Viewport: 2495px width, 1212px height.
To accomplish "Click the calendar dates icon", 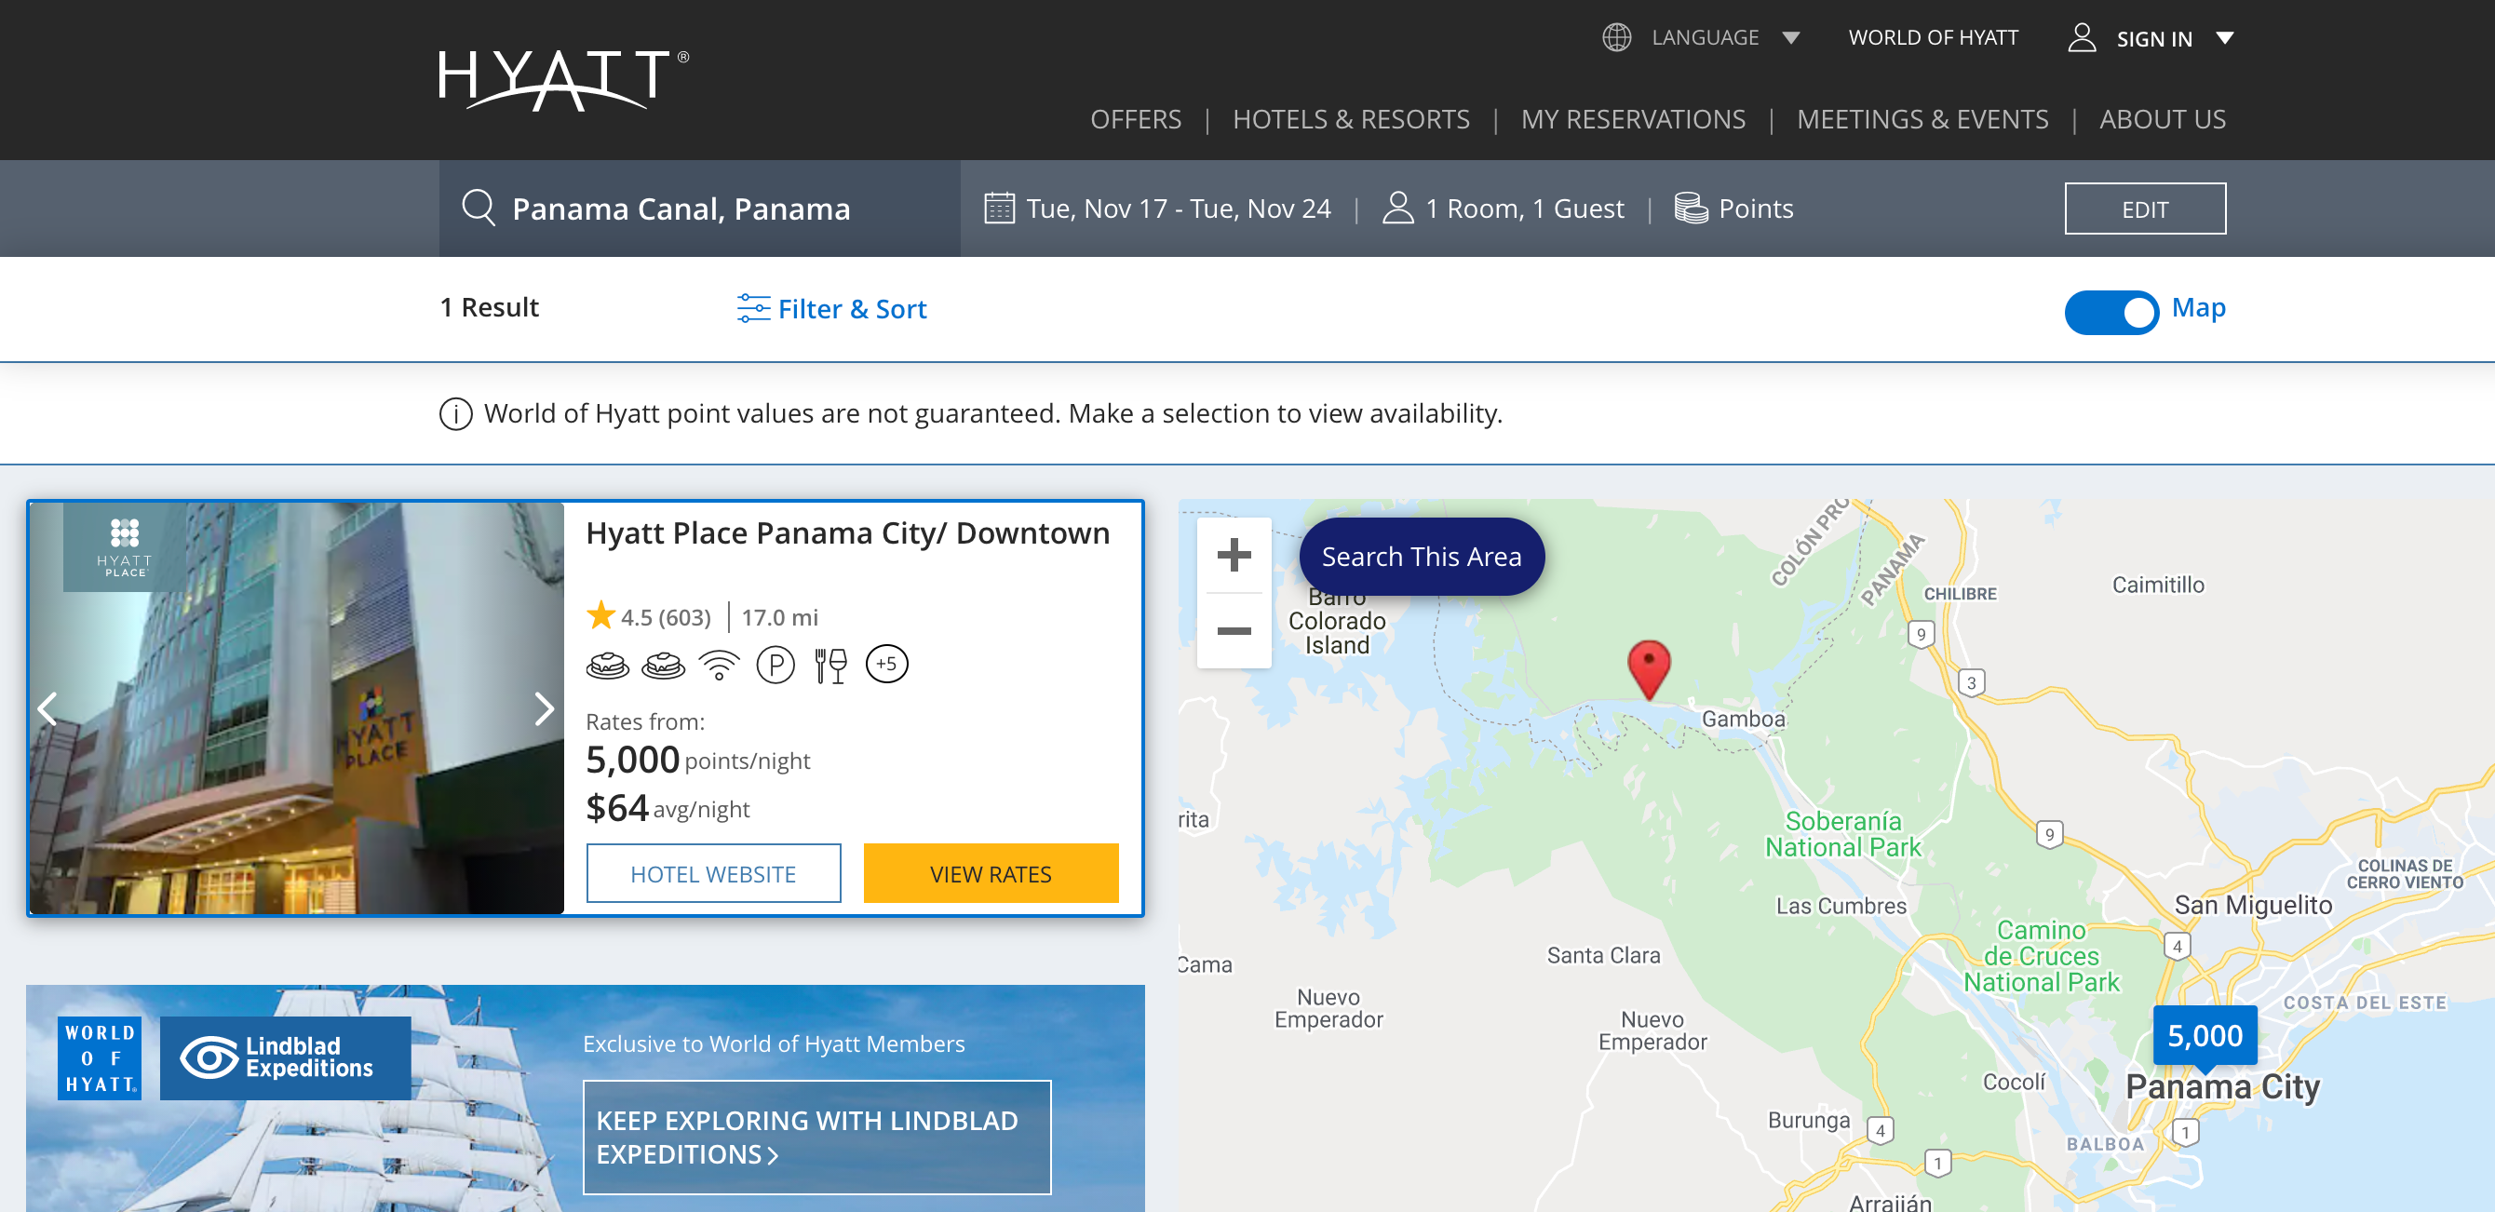I will pos(999,209).
